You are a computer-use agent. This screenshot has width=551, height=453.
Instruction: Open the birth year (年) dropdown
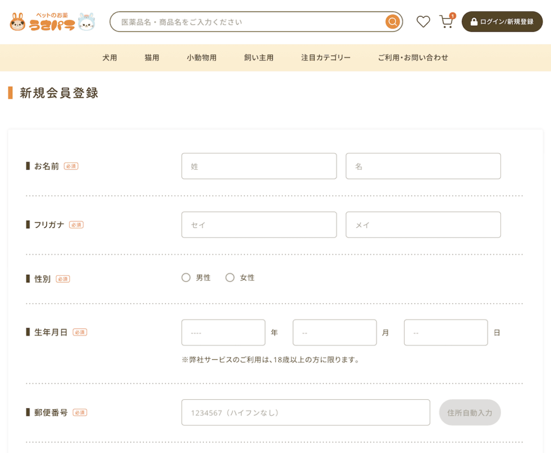tap(223, 332)
